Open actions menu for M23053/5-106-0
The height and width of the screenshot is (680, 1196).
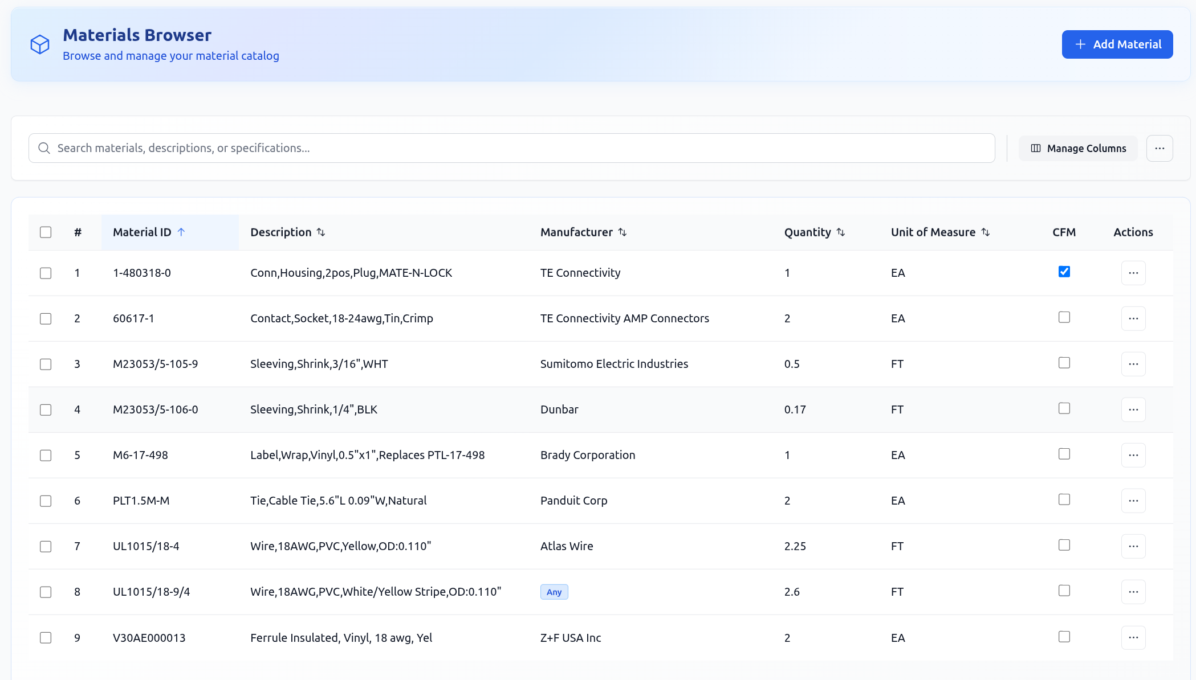[x=1133, y=409]
